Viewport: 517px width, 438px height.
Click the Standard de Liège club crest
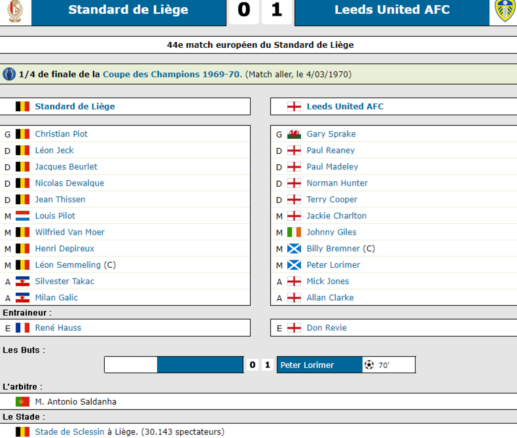pyautogui.click(x=15, y=11)
